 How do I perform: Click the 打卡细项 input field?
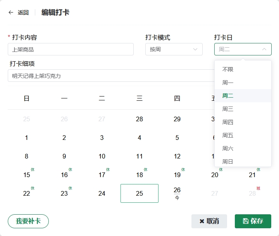111,76
